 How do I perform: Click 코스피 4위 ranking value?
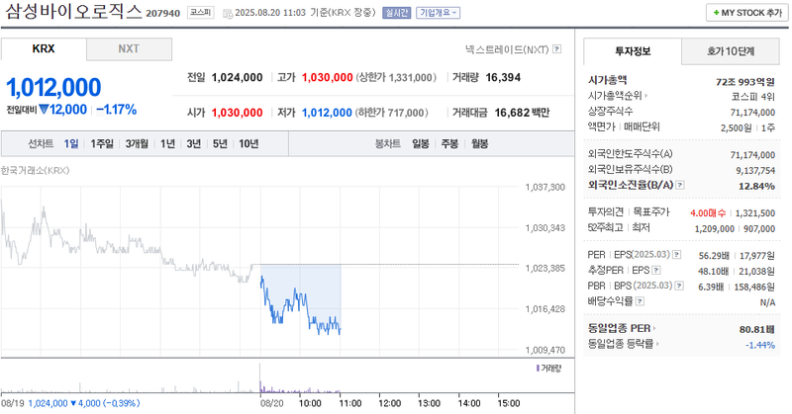(752, 96)
